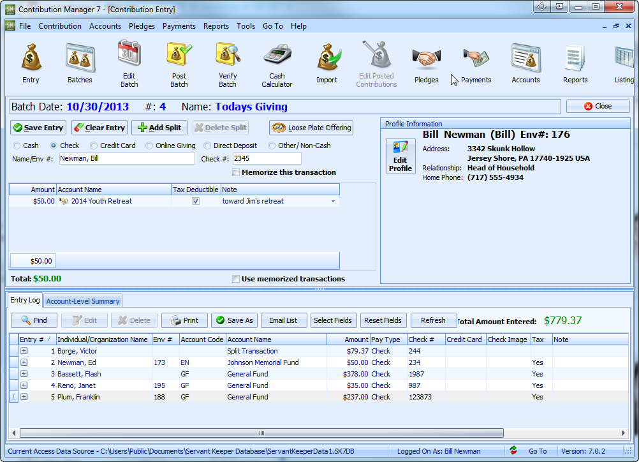Click the Print button with printer icon
Screen dimensions: 639x462
(x=184, y=320)
